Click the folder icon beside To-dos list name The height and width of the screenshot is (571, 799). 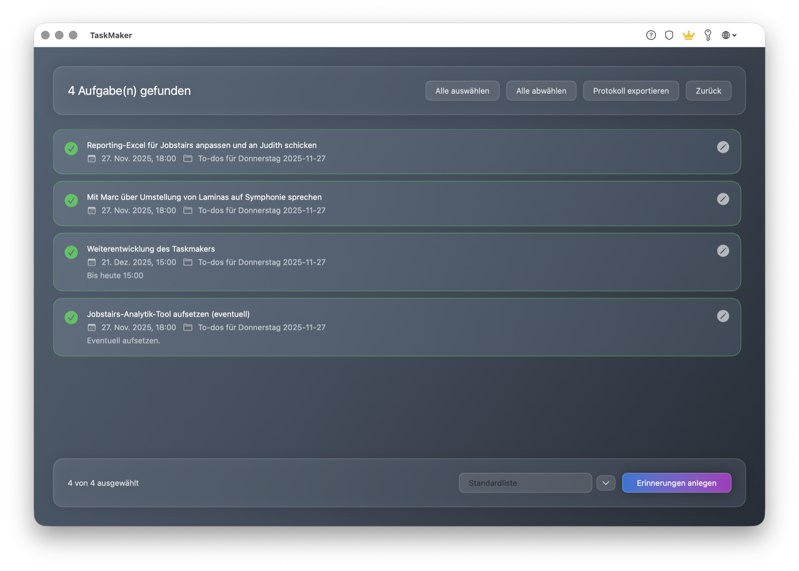(x=188, y=158)
